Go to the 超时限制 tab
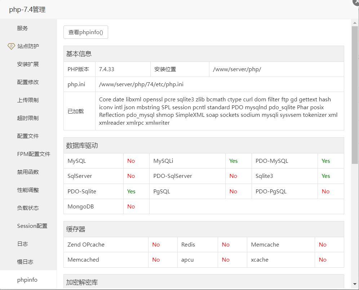This screenshot has height=290, width=359. [28, 118]
